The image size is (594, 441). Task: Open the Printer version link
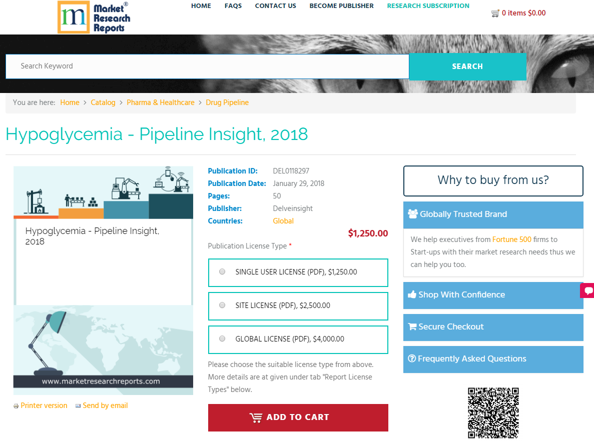[x=44, y=405]
